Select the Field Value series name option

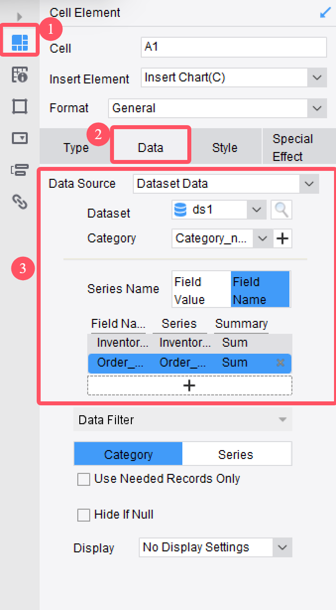click(x=201, y=290)
